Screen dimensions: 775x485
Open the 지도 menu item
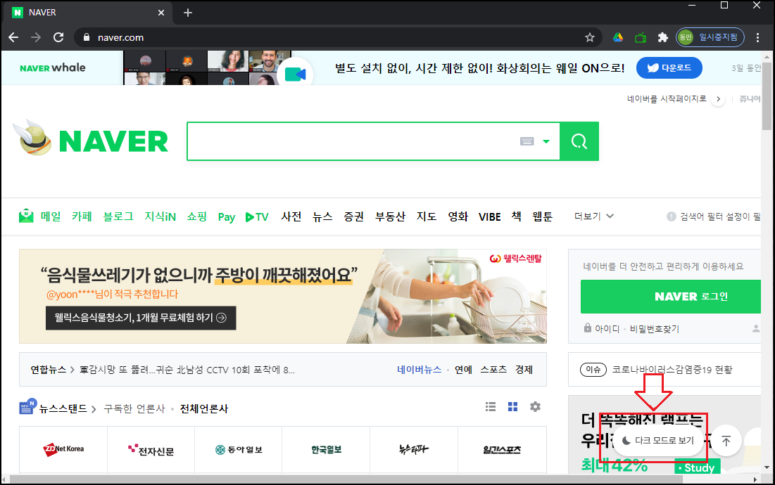point(427,216)
